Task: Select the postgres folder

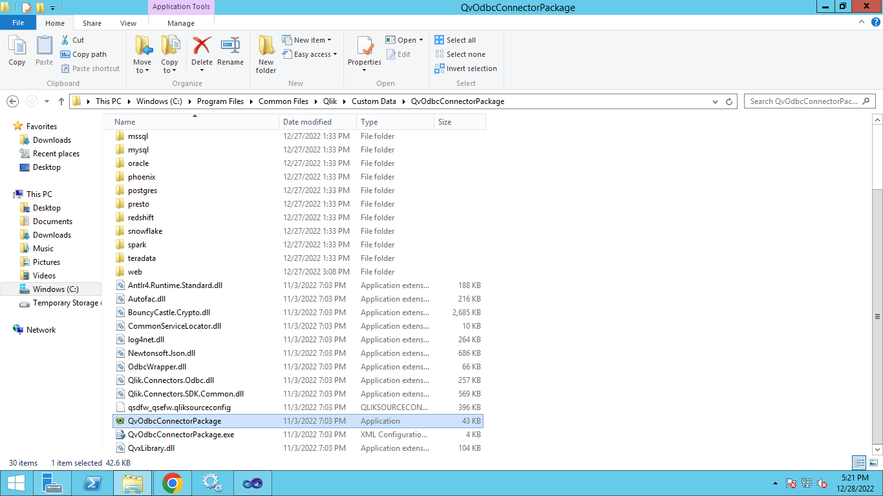Action: point(297,191)
